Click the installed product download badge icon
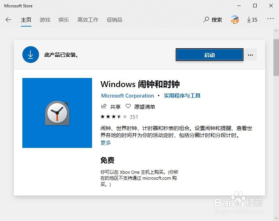The width and height of the screenshot is (279, 221). point(30,55)
